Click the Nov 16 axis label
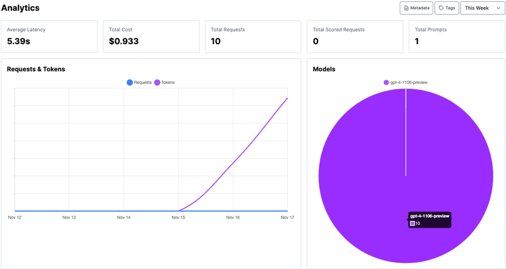 pos(233,217)
